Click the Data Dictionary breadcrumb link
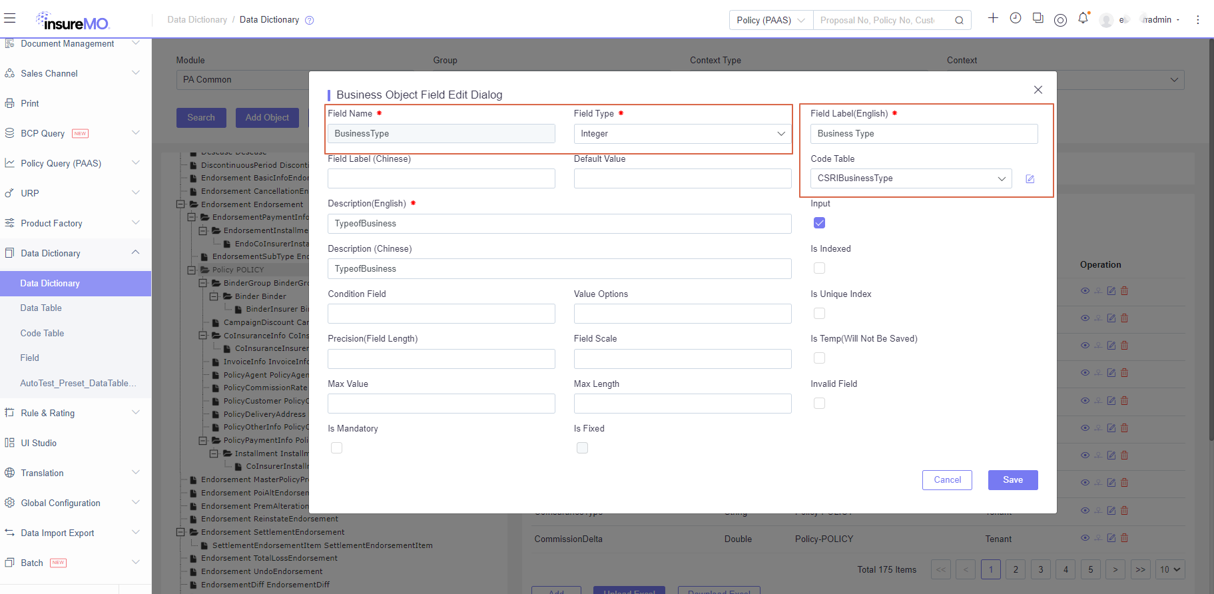 [x=197, y=20]
